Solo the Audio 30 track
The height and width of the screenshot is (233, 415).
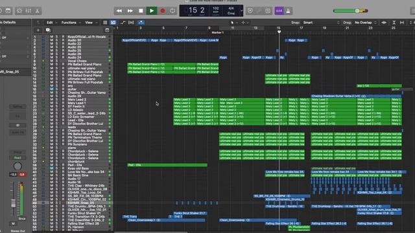point(56,40)
